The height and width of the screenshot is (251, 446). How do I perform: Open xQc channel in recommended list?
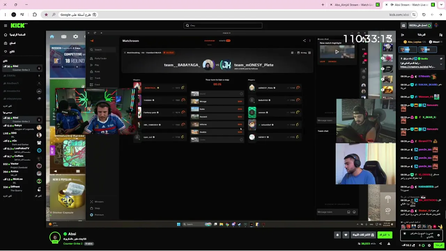(22, 143)
